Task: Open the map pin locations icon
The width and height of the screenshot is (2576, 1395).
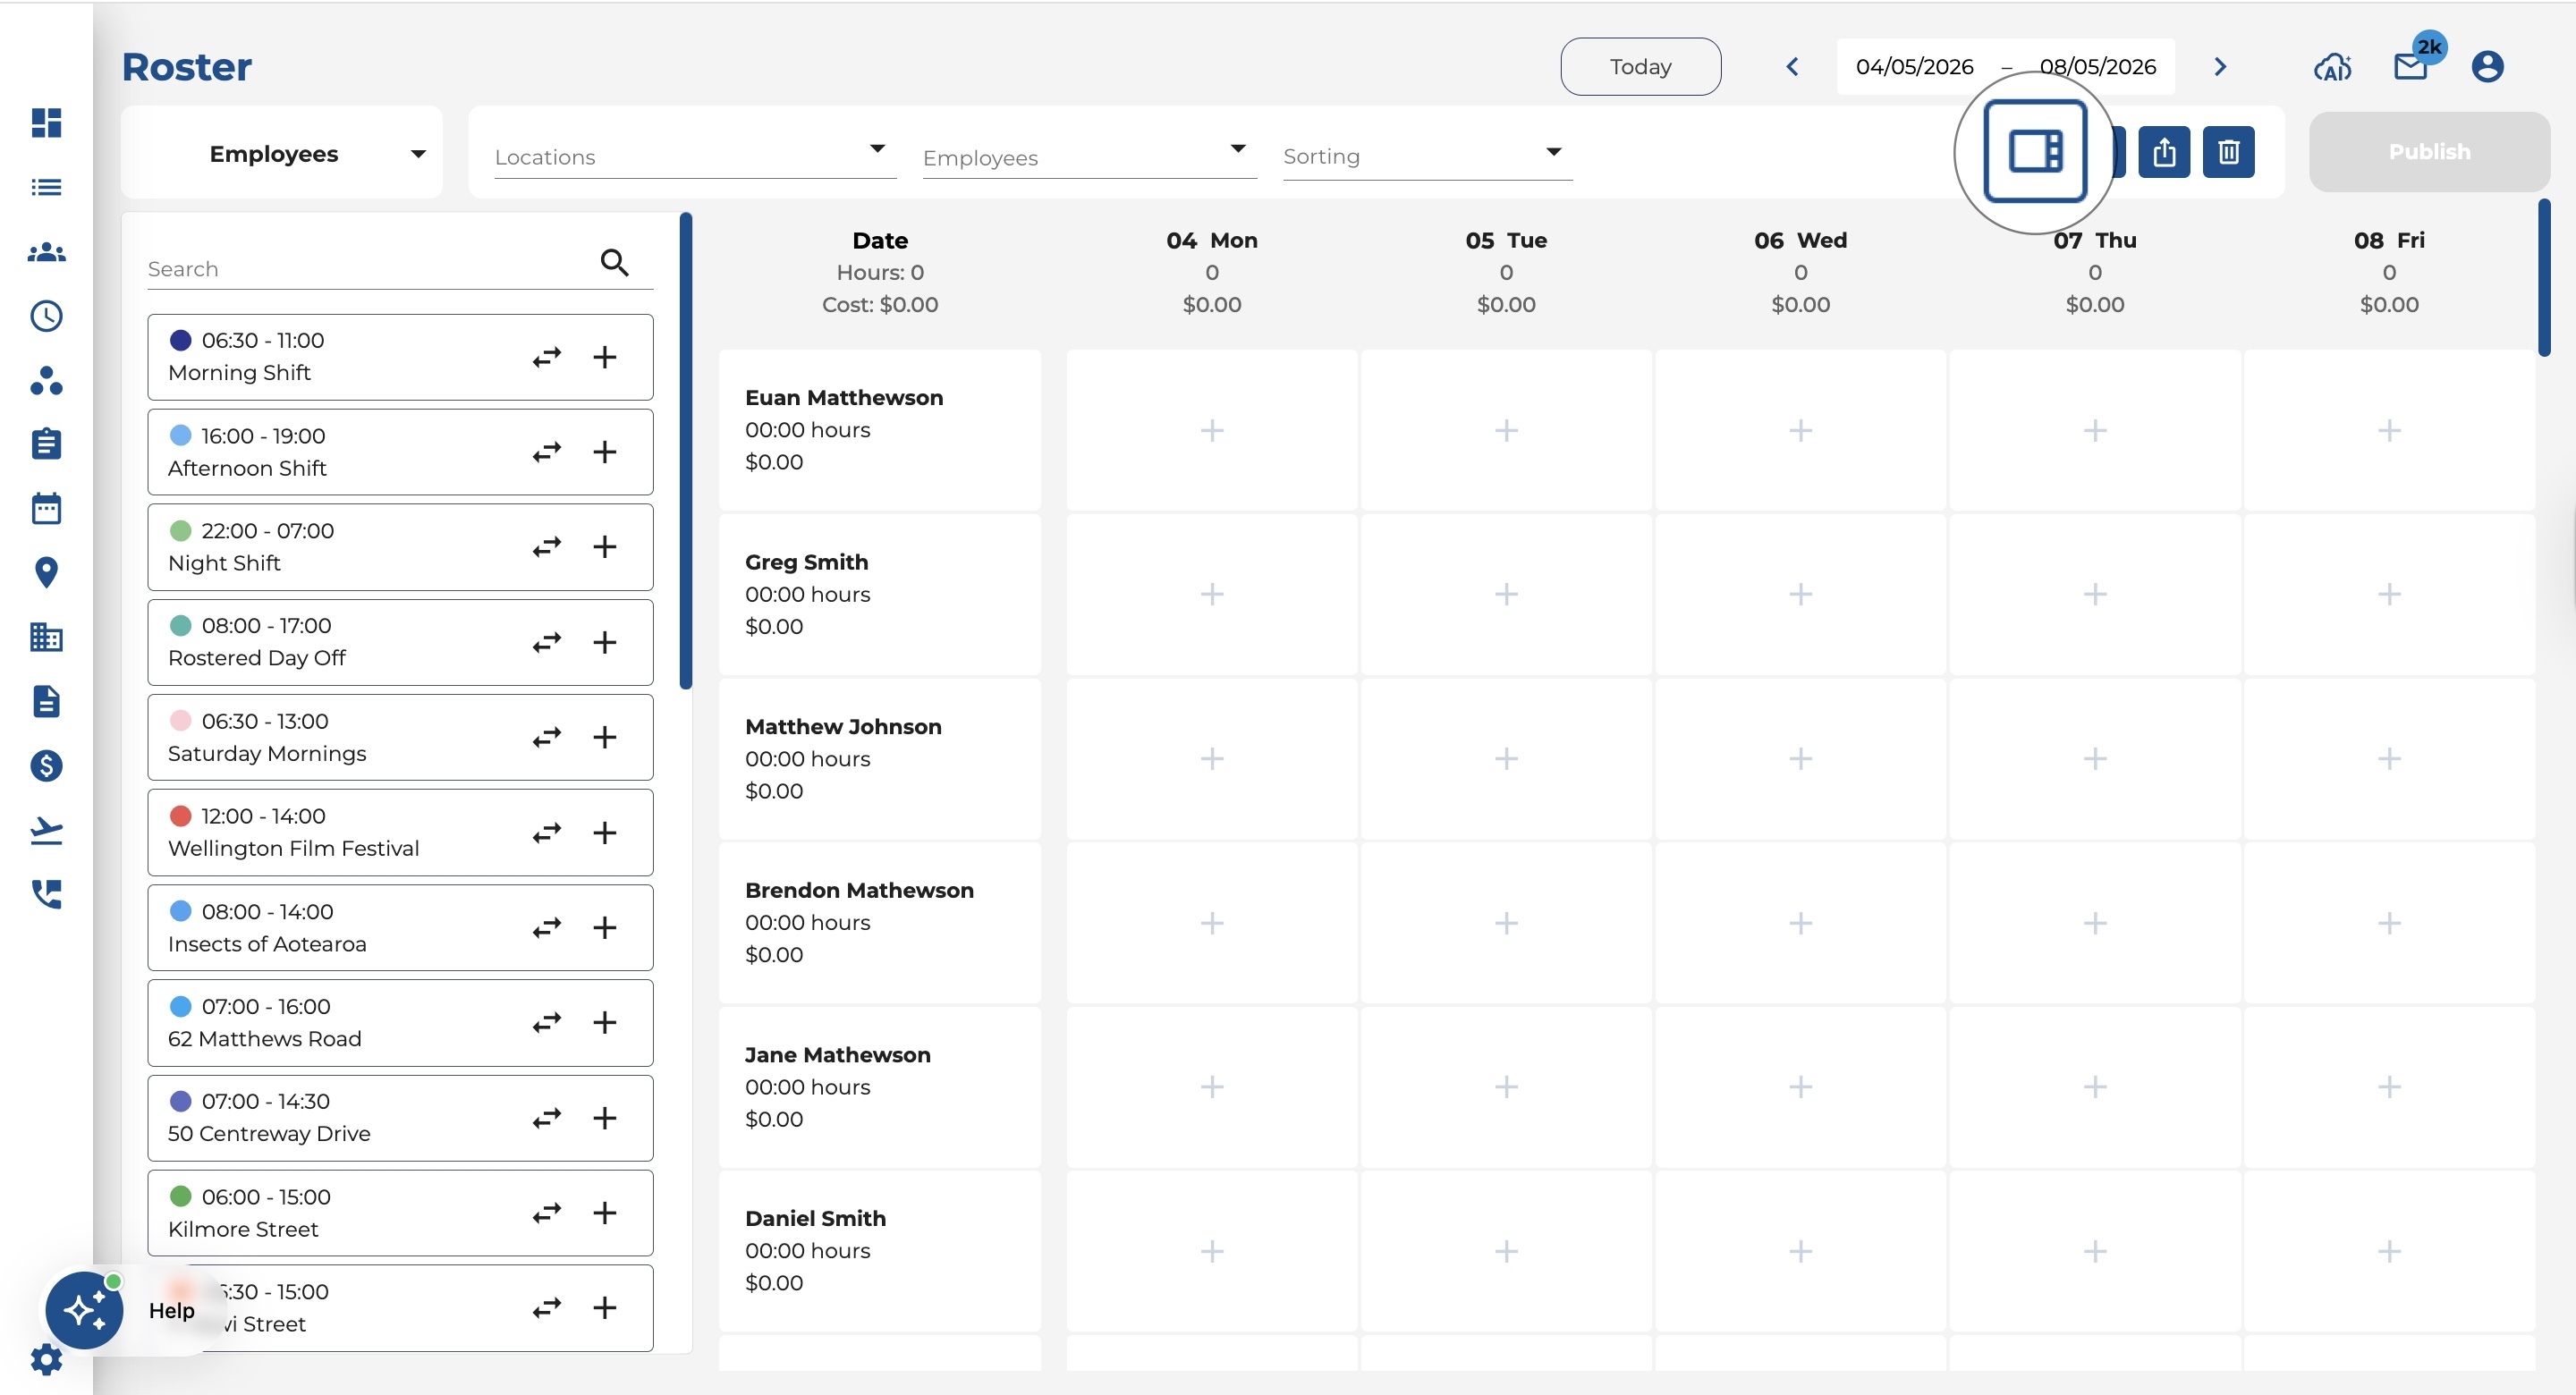Action: coord(46,572)
